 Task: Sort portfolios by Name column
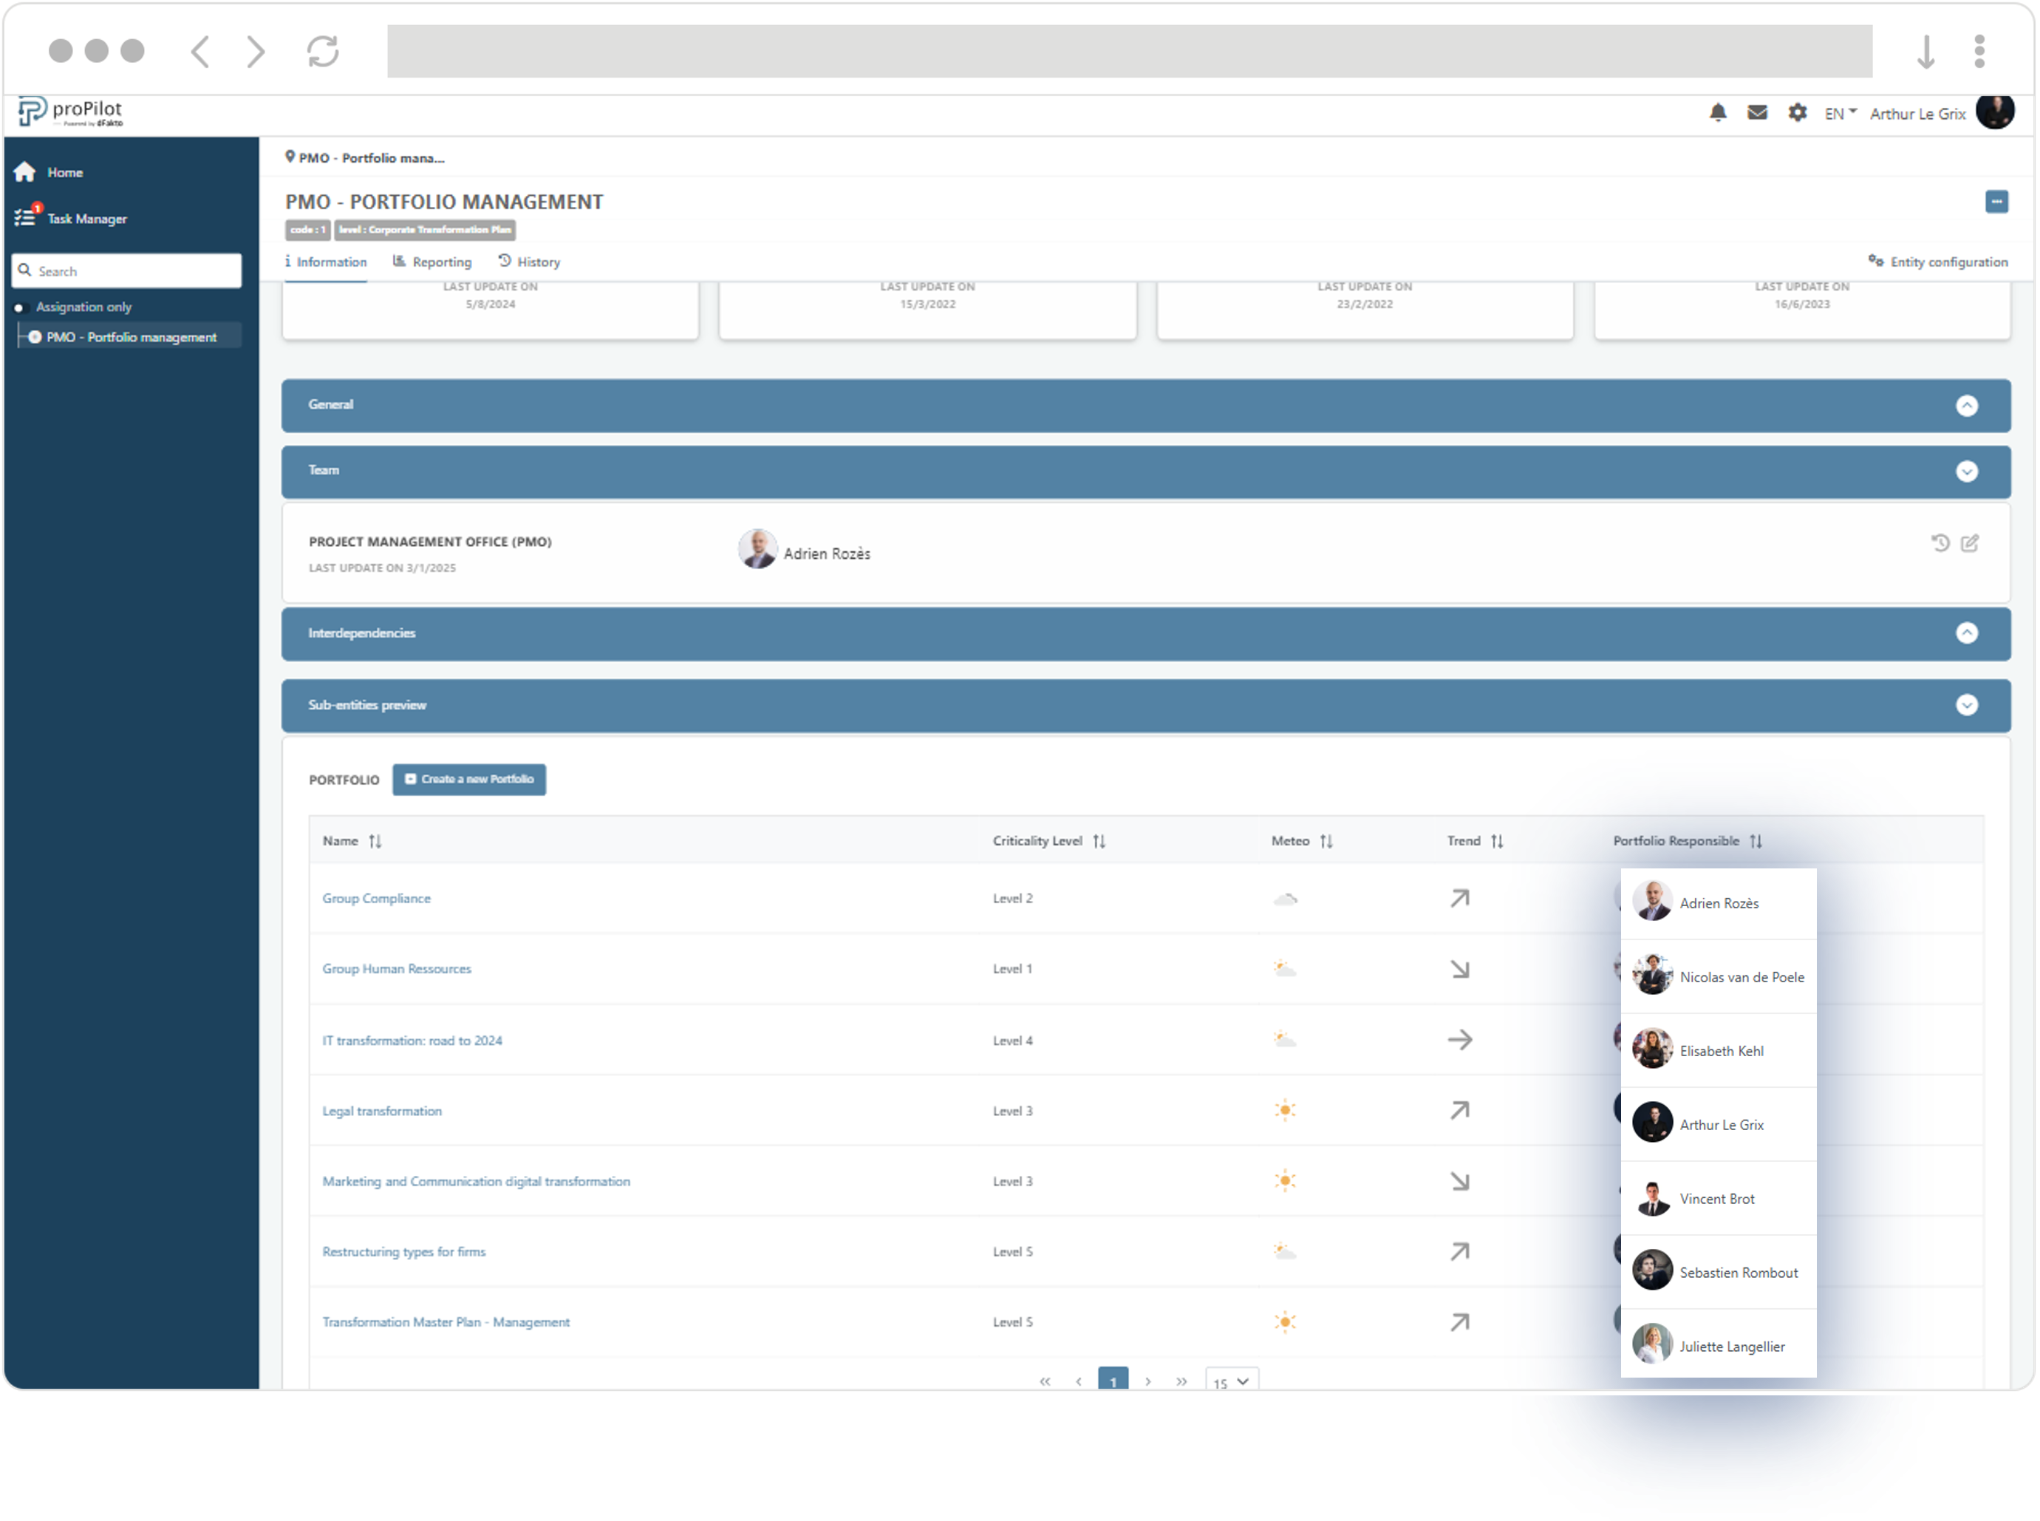point(375,842)
